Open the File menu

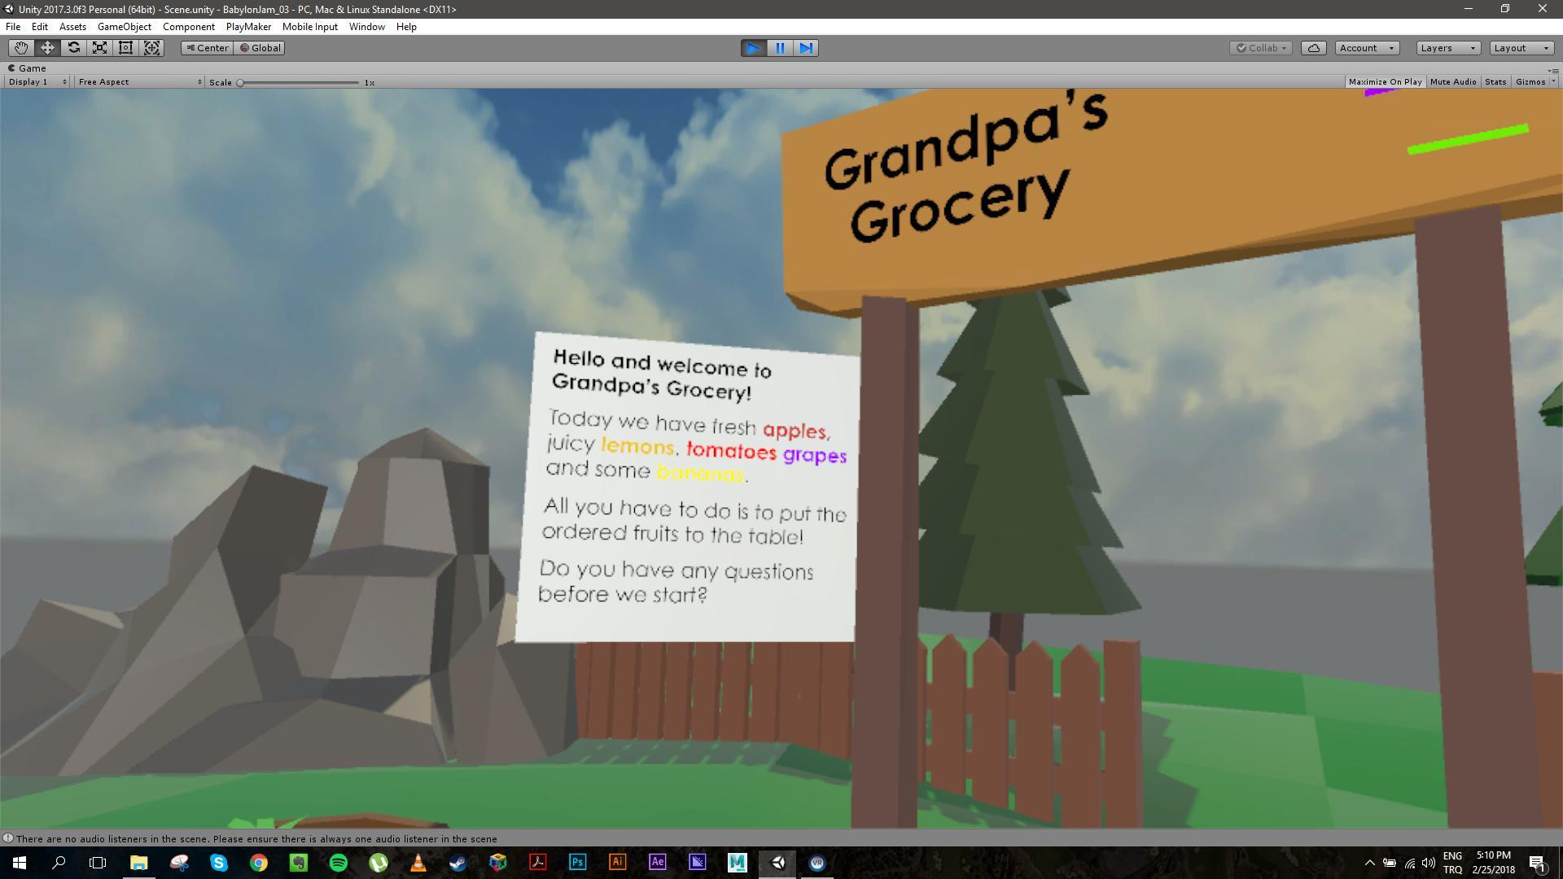coord(13,27)
